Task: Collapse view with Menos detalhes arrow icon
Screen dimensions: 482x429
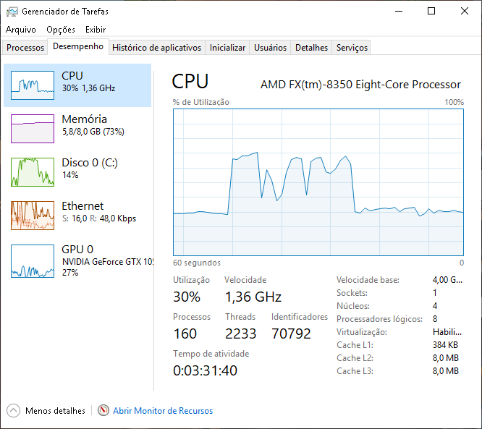Action: tap(13, 411)
